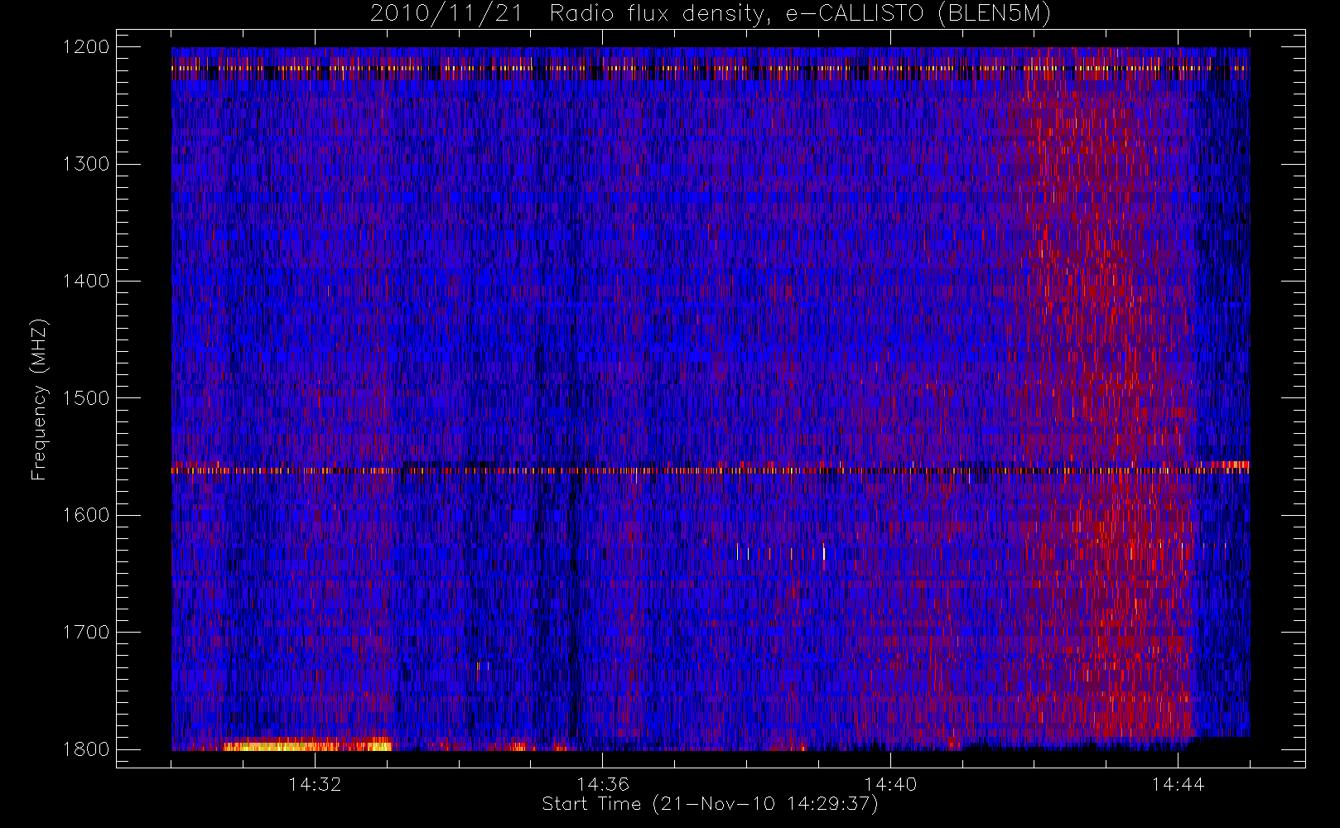Image resolution: width=1340 pixels, height=828 pixels.
Task: Click the 14:36 time tick label
Action: click(603, 784)
